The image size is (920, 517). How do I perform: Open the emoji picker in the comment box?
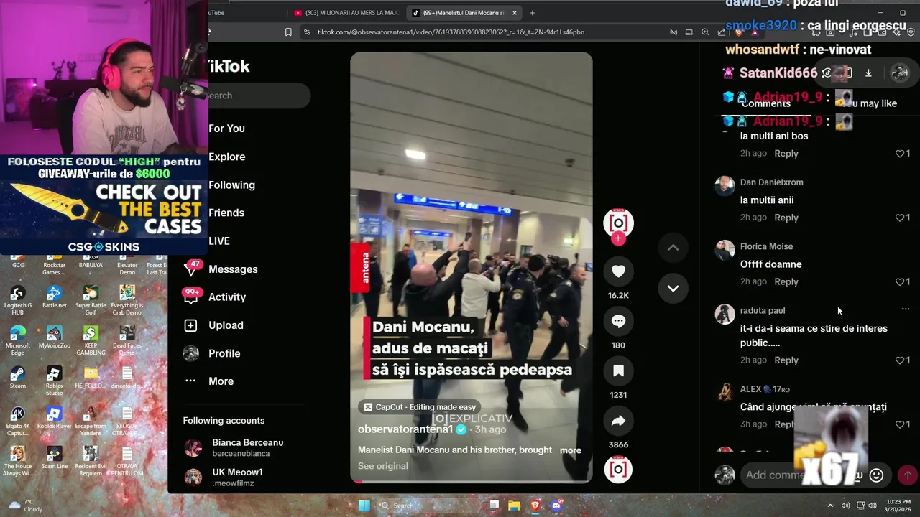[x=876, y=475]
